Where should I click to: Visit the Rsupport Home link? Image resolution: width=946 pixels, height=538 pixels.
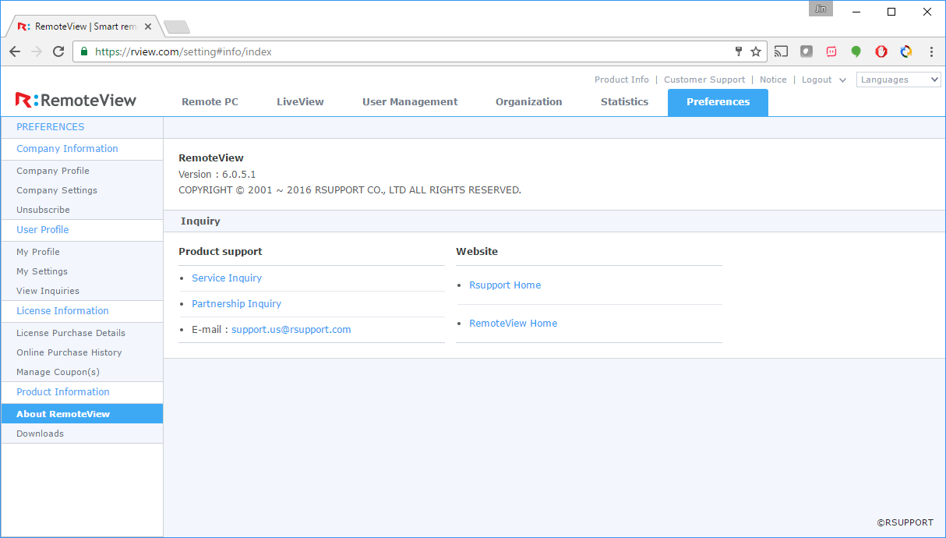point(505,285)
